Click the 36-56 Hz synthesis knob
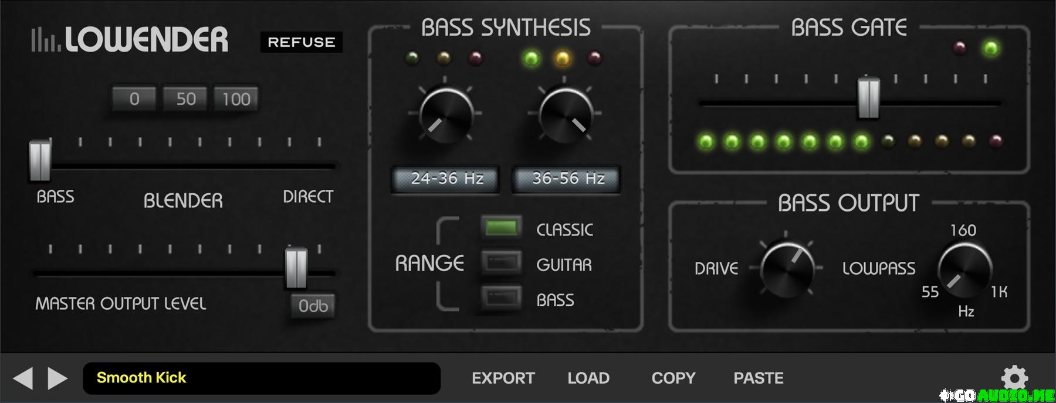 point(566,114)
